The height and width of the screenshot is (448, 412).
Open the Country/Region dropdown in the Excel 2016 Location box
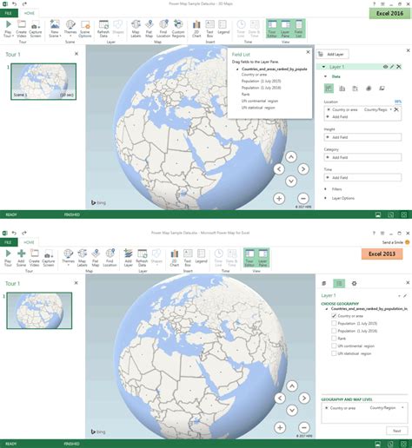click(391, 109)
